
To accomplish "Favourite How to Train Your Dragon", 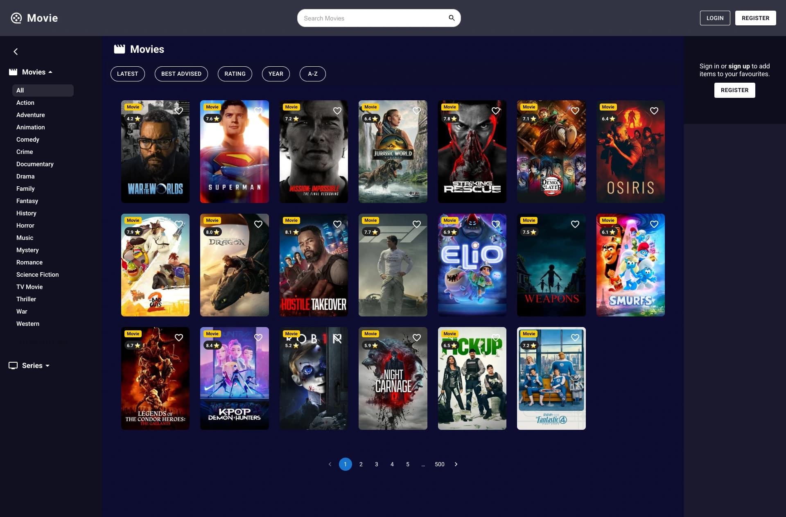I will [x=258, y=224].
